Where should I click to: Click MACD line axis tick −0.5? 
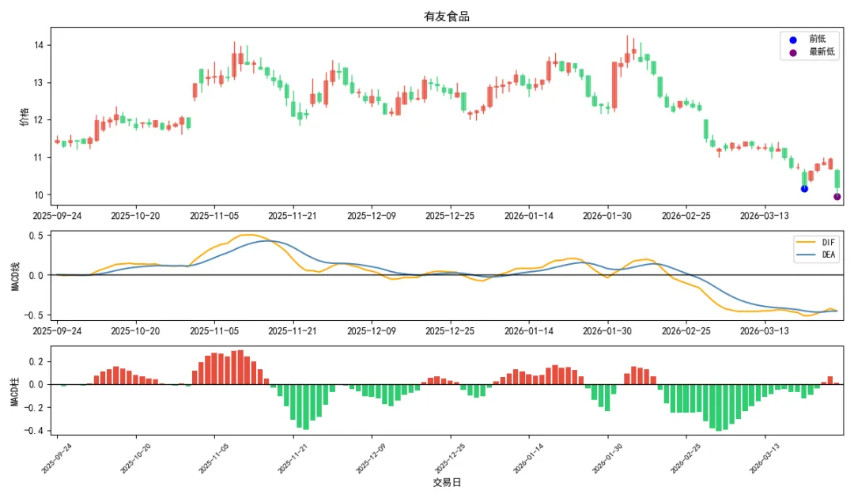(34, 315)
